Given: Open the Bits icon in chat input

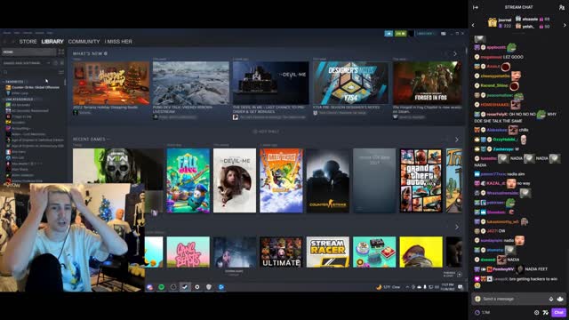Looking at the screenshot, I should (x=551, y=299).
